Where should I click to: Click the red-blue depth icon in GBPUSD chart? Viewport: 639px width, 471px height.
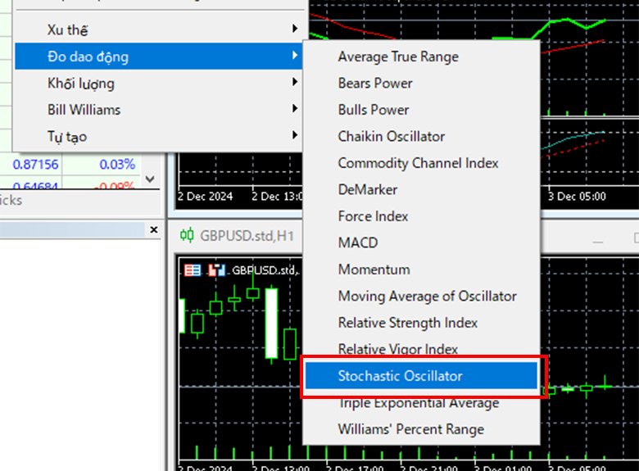click(216, 270)
